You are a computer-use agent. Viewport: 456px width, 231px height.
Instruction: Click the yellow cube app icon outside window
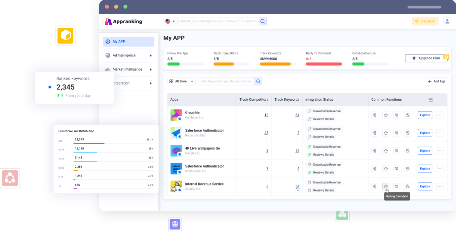point(65,36)
